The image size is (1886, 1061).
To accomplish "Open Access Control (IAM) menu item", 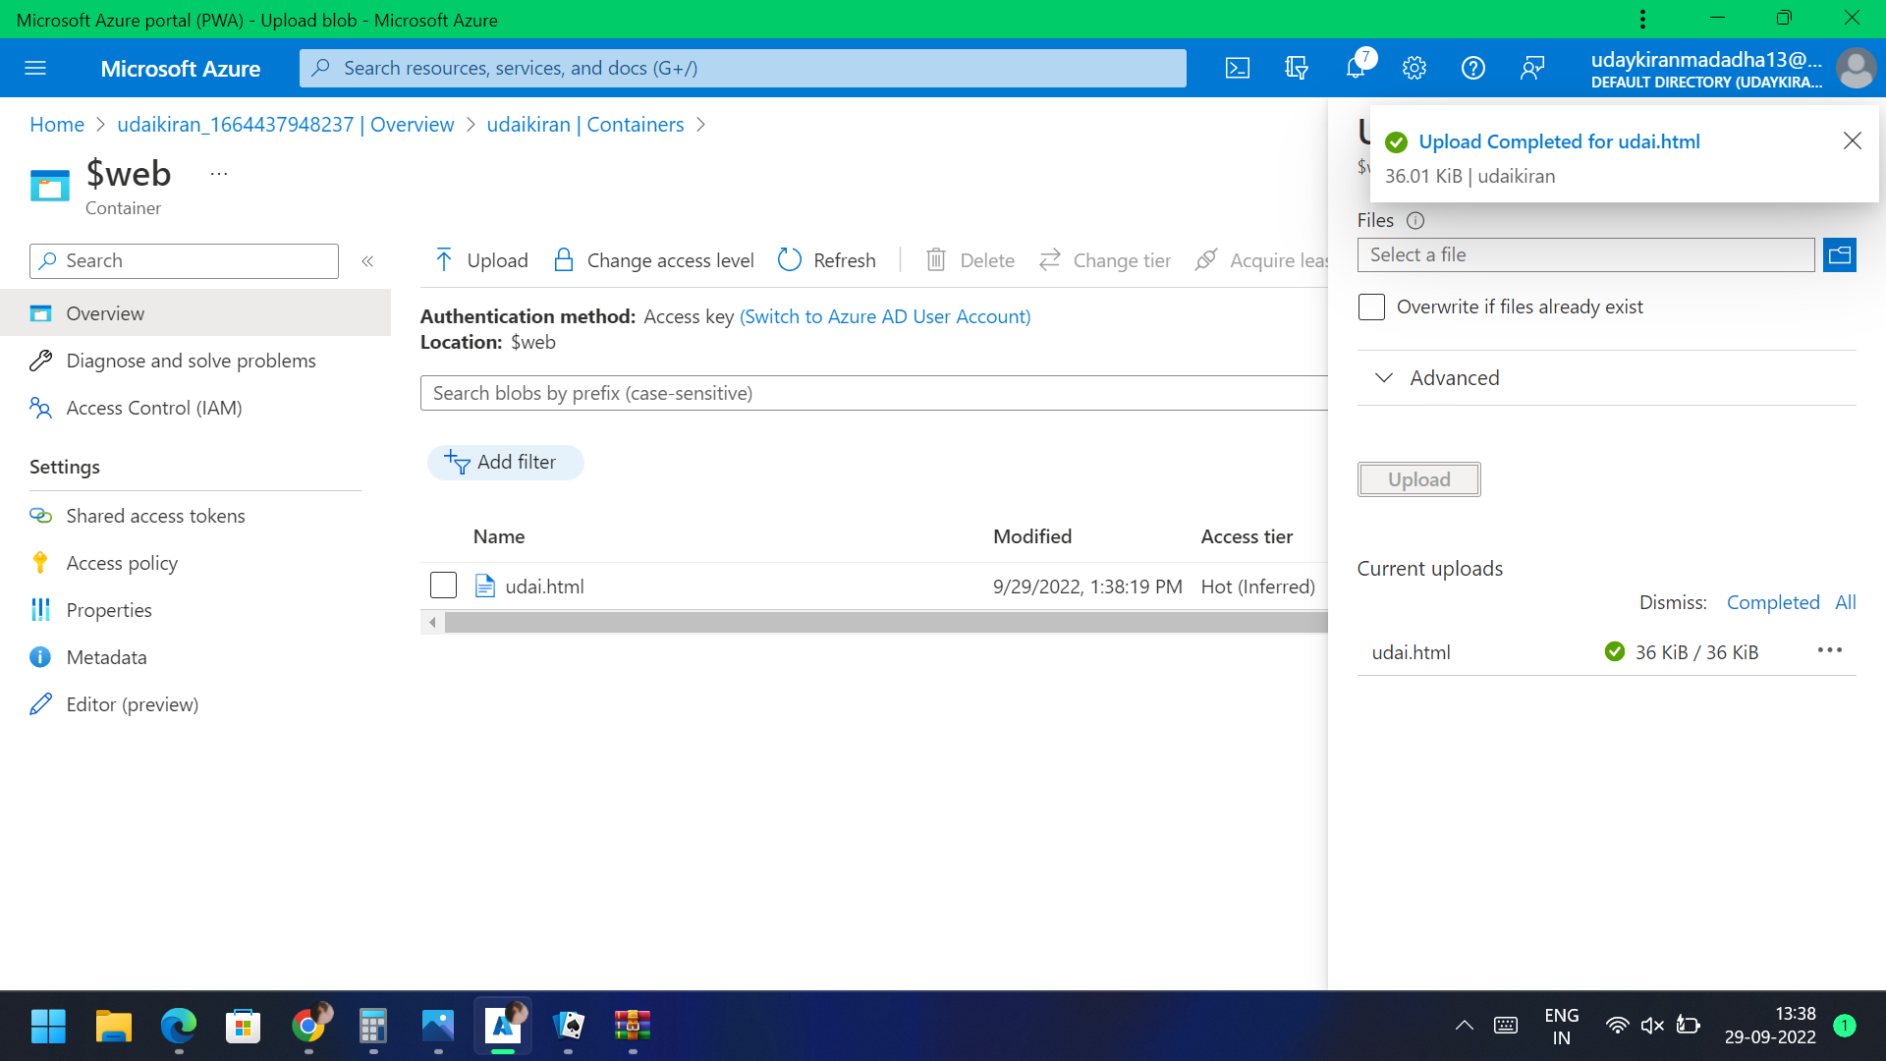I will point(154,408).
